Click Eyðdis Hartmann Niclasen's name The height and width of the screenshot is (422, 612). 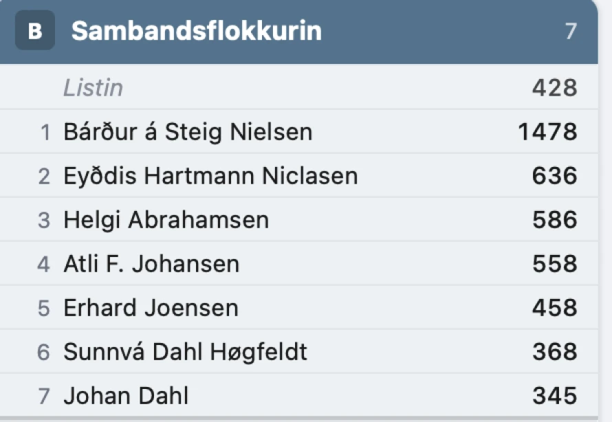[210, 176]
